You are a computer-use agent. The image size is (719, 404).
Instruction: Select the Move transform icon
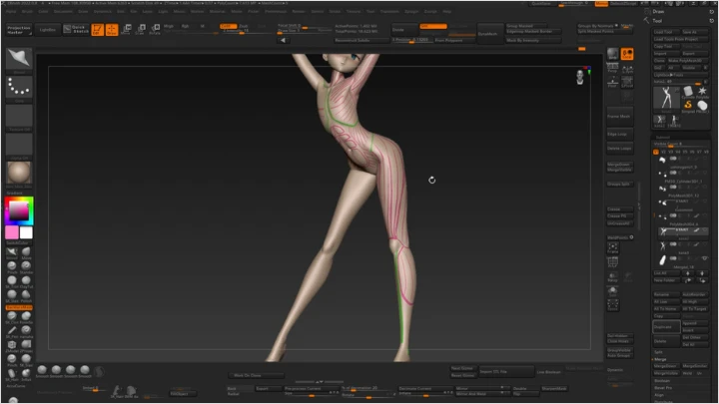pos(125,30)
